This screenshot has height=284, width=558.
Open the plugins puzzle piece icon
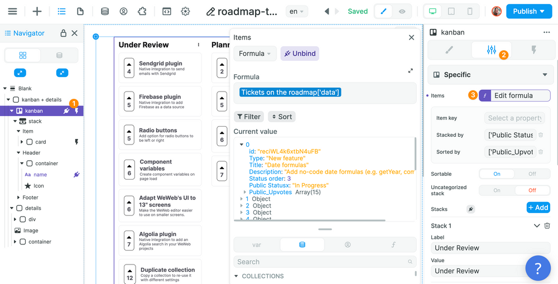point(142,11)
